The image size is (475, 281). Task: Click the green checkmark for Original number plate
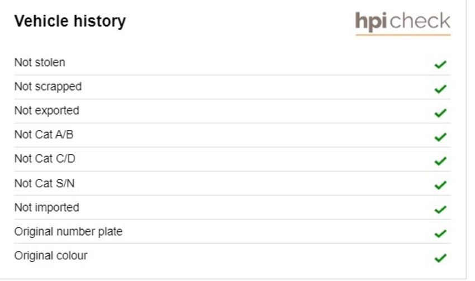(440, 233)
